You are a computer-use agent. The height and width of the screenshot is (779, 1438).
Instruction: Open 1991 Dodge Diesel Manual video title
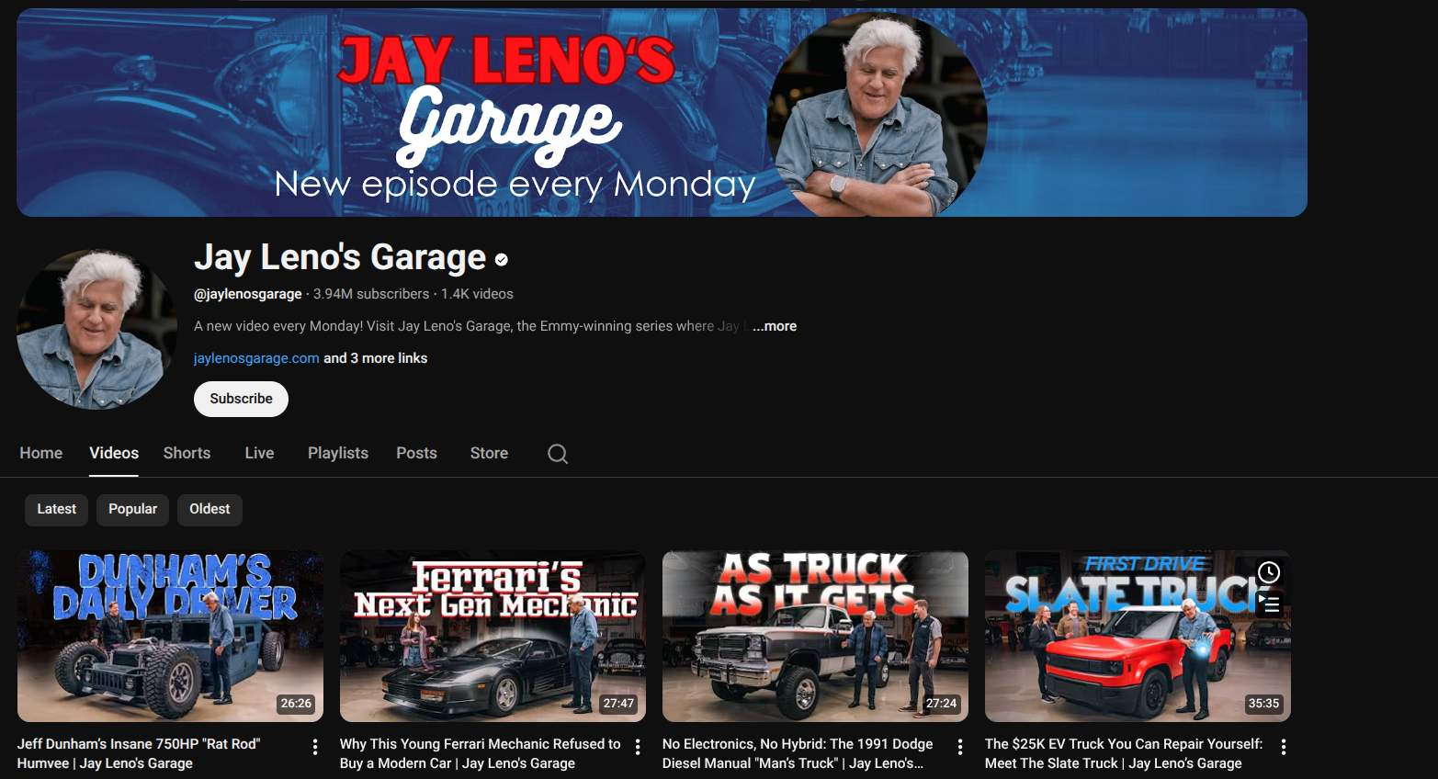pos(798,753)
